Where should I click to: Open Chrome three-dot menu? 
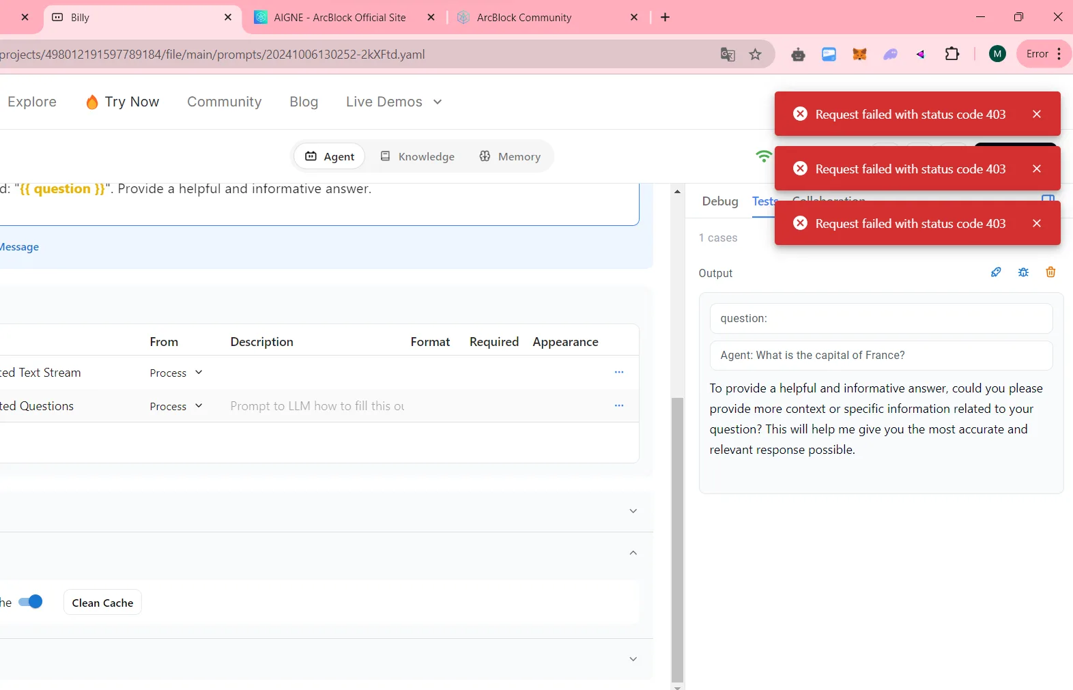click(x=1059, y=54)
